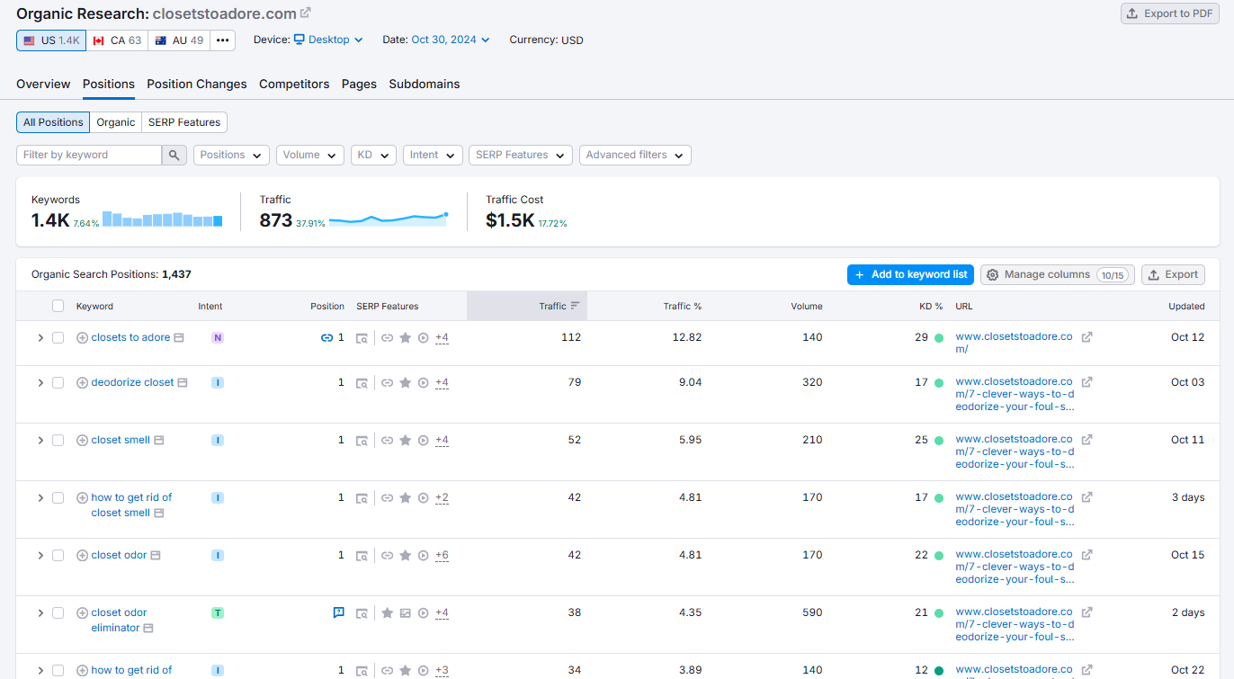The height and width of the screenshot is (679, 1234).
Task: Open the Advanced filters dropdown
Action: 635,155
